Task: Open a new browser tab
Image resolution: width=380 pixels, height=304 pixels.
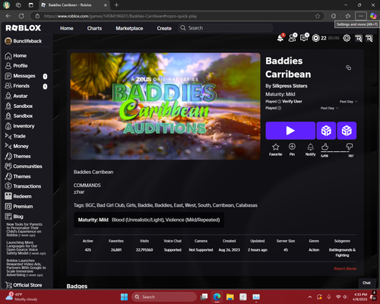Action: (x=116, y=5)
